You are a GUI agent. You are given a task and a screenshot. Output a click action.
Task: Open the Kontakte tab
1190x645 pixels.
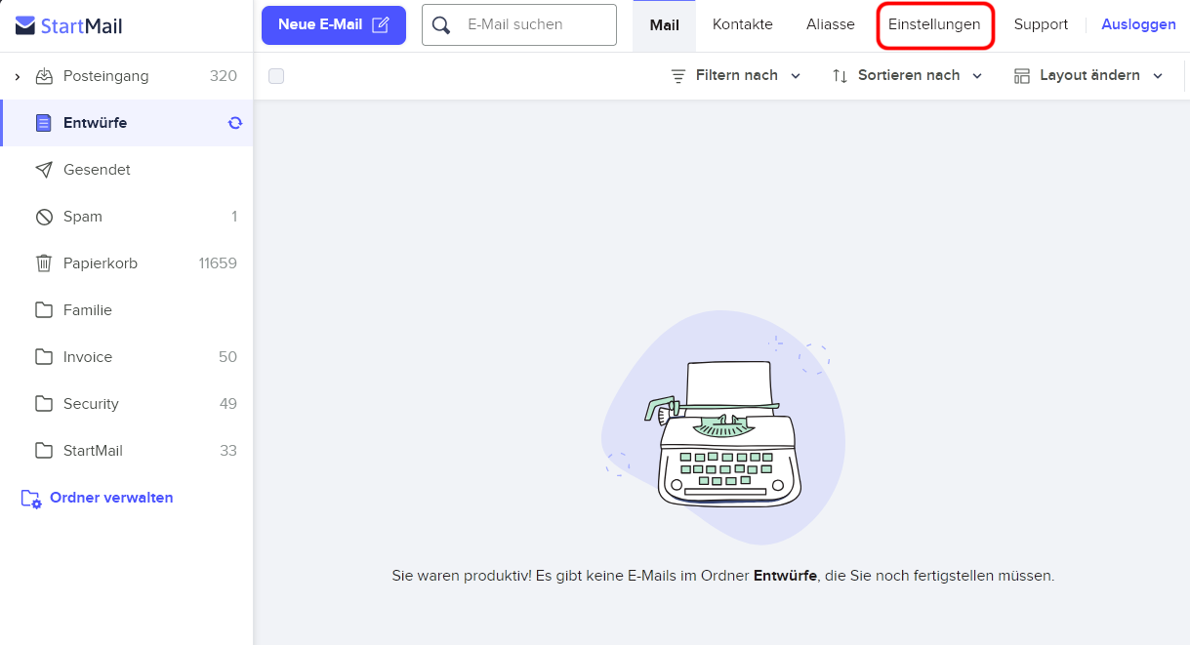[x=743, y=25]
